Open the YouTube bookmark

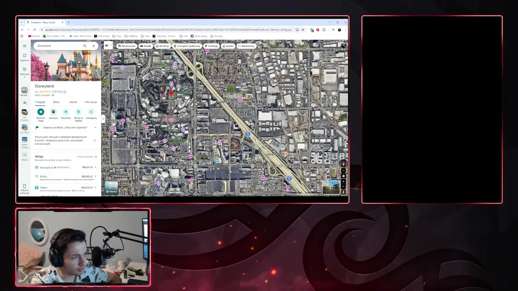click(x=34, y=36)
